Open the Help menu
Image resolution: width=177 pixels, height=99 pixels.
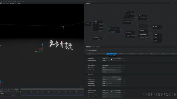[23, 1]
